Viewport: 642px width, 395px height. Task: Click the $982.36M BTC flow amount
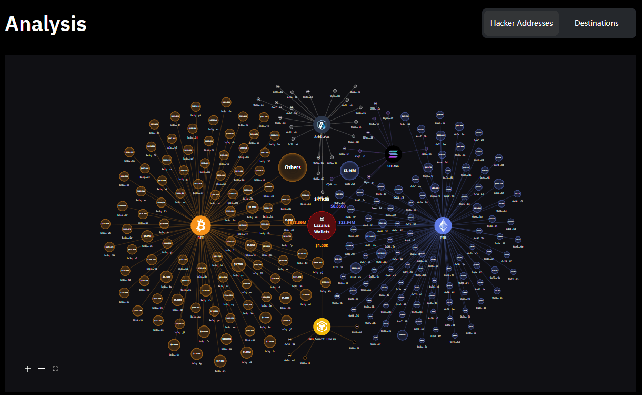[x=297, y=222]
